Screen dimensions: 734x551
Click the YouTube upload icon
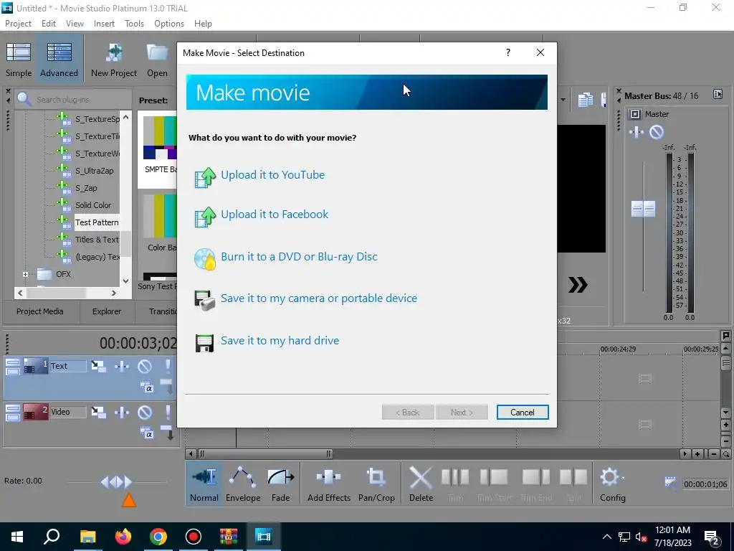pyautogui.click(x=205, y=178)
